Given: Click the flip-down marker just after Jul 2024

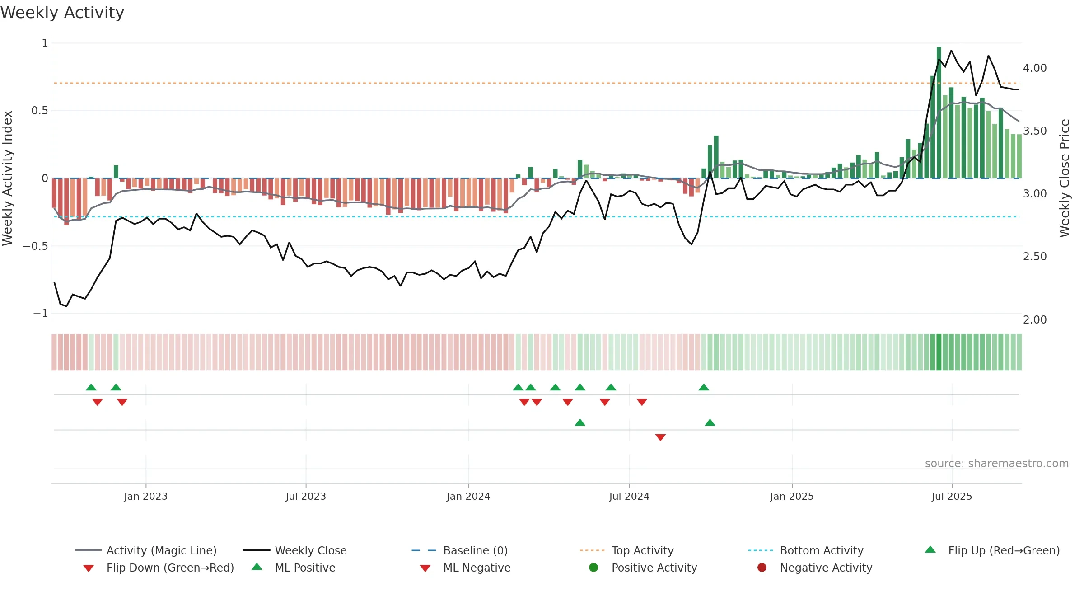Looking at the screenshot, I should pos(642,402).
